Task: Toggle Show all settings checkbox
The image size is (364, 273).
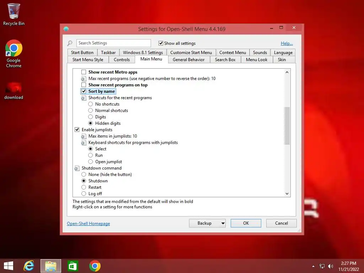Action: (x=161, y=43)
